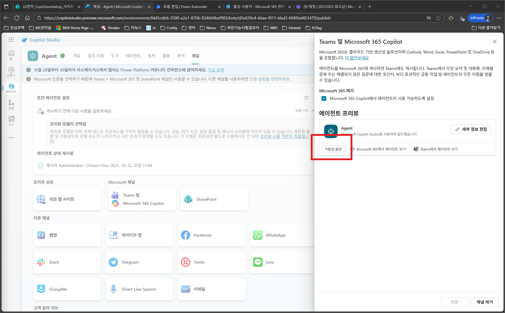Viewport: 505px width, 313px height.
Task: Uncheck Microsoft 365 Copilot availability checkbox
Action: click(324, 98)
